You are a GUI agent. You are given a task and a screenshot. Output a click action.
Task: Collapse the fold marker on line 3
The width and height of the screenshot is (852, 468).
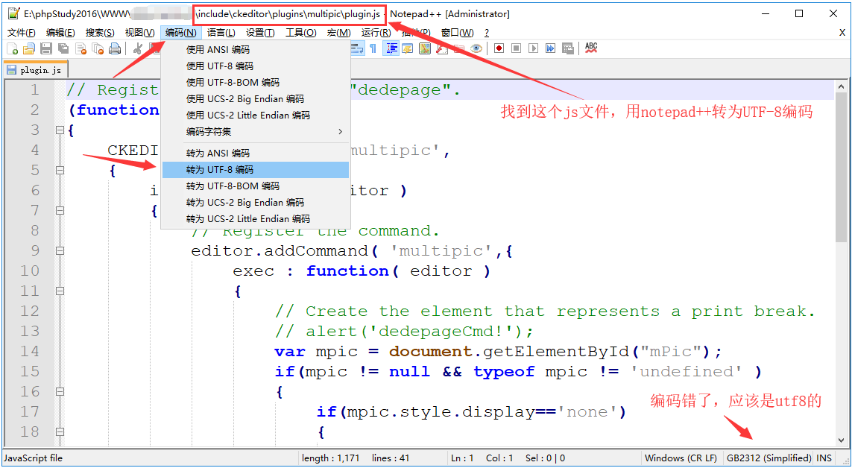[x=60, y=130]
